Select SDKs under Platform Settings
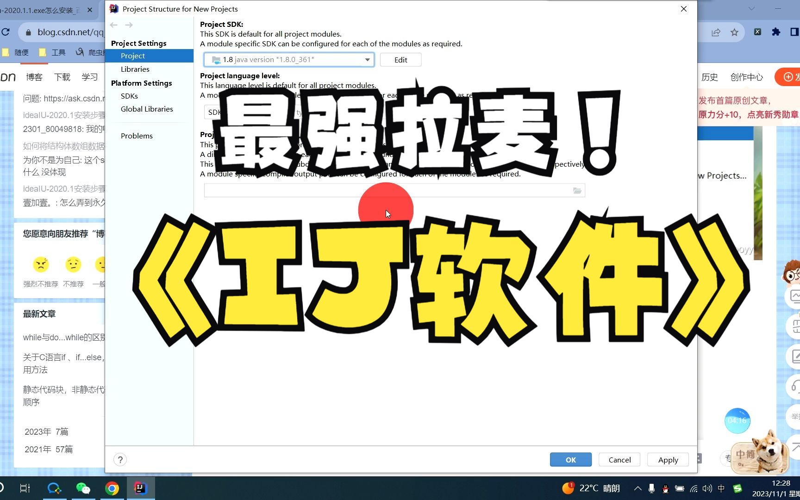Viewport: 800px width, 500px height. pyautogui.click(x=129, y=96)
